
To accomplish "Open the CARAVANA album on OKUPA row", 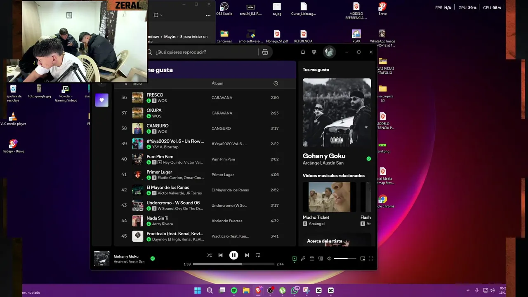I will coord(222,113).
